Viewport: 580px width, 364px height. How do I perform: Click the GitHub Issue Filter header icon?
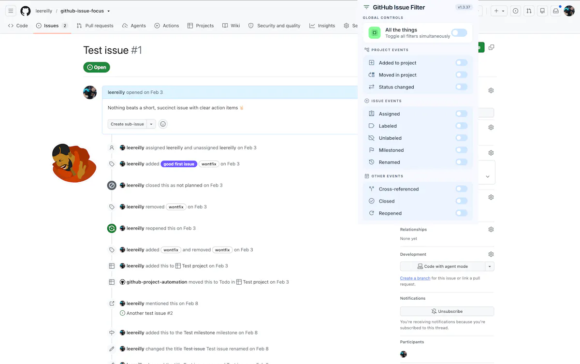(x=366, y=7)
